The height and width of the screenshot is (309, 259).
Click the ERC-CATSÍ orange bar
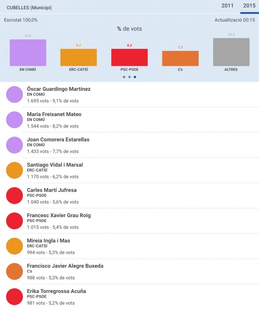[79, 57]
